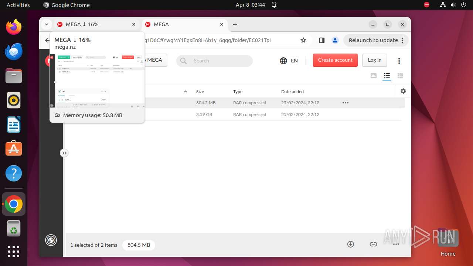The image size is (473, 266).
Task: Open the Files manager in the dock
Action: (x=14, y=76)
